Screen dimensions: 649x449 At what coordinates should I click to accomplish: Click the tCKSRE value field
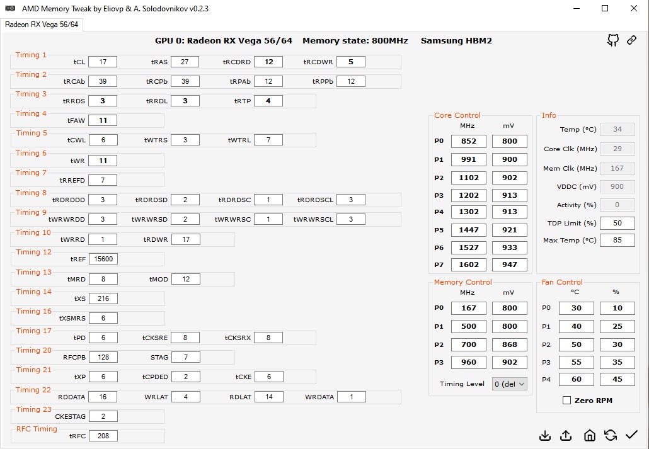coord(185,338)
